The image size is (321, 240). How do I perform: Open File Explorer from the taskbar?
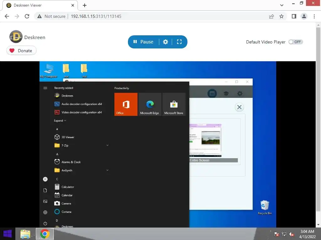tap(25, 234)
